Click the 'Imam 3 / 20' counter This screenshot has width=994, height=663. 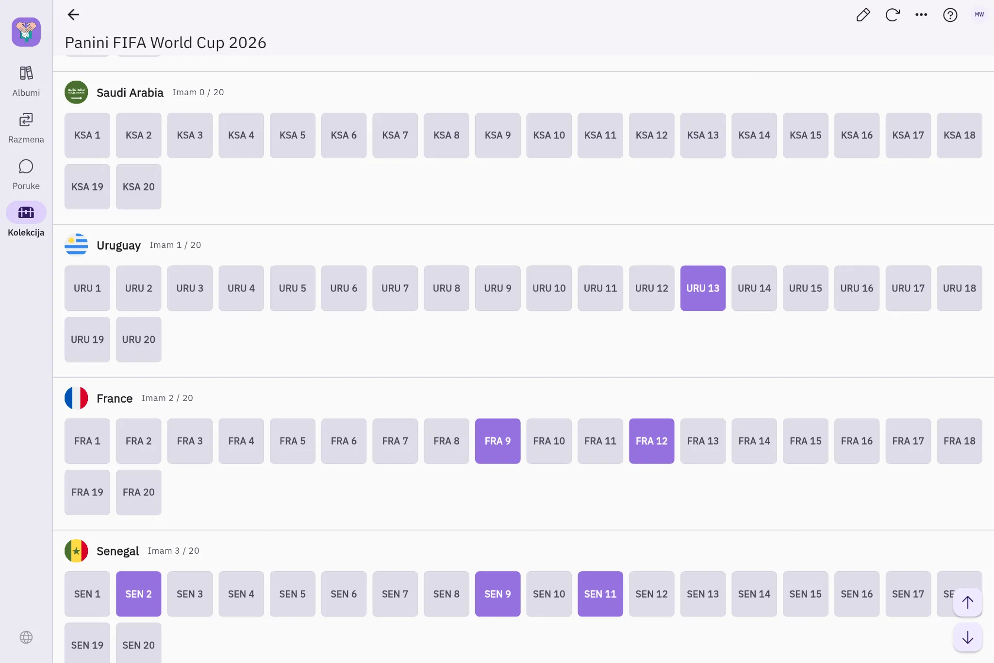173,550
